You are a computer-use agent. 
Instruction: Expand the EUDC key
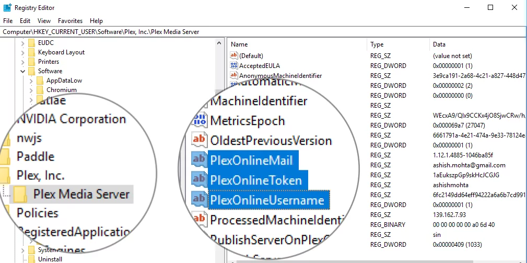click(x=22, y=43)
